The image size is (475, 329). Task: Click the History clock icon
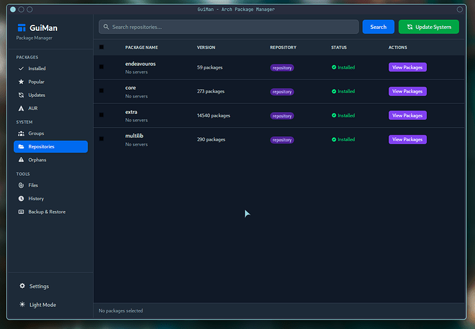pyautogui.click(x=21, y=198)
